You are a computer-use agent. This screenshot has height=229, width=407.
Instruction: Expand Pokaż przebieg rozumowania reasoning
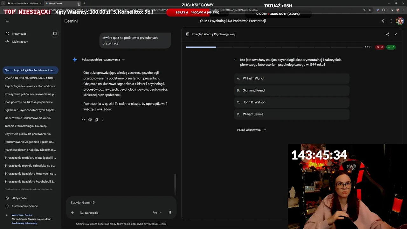tap(103, 59)
